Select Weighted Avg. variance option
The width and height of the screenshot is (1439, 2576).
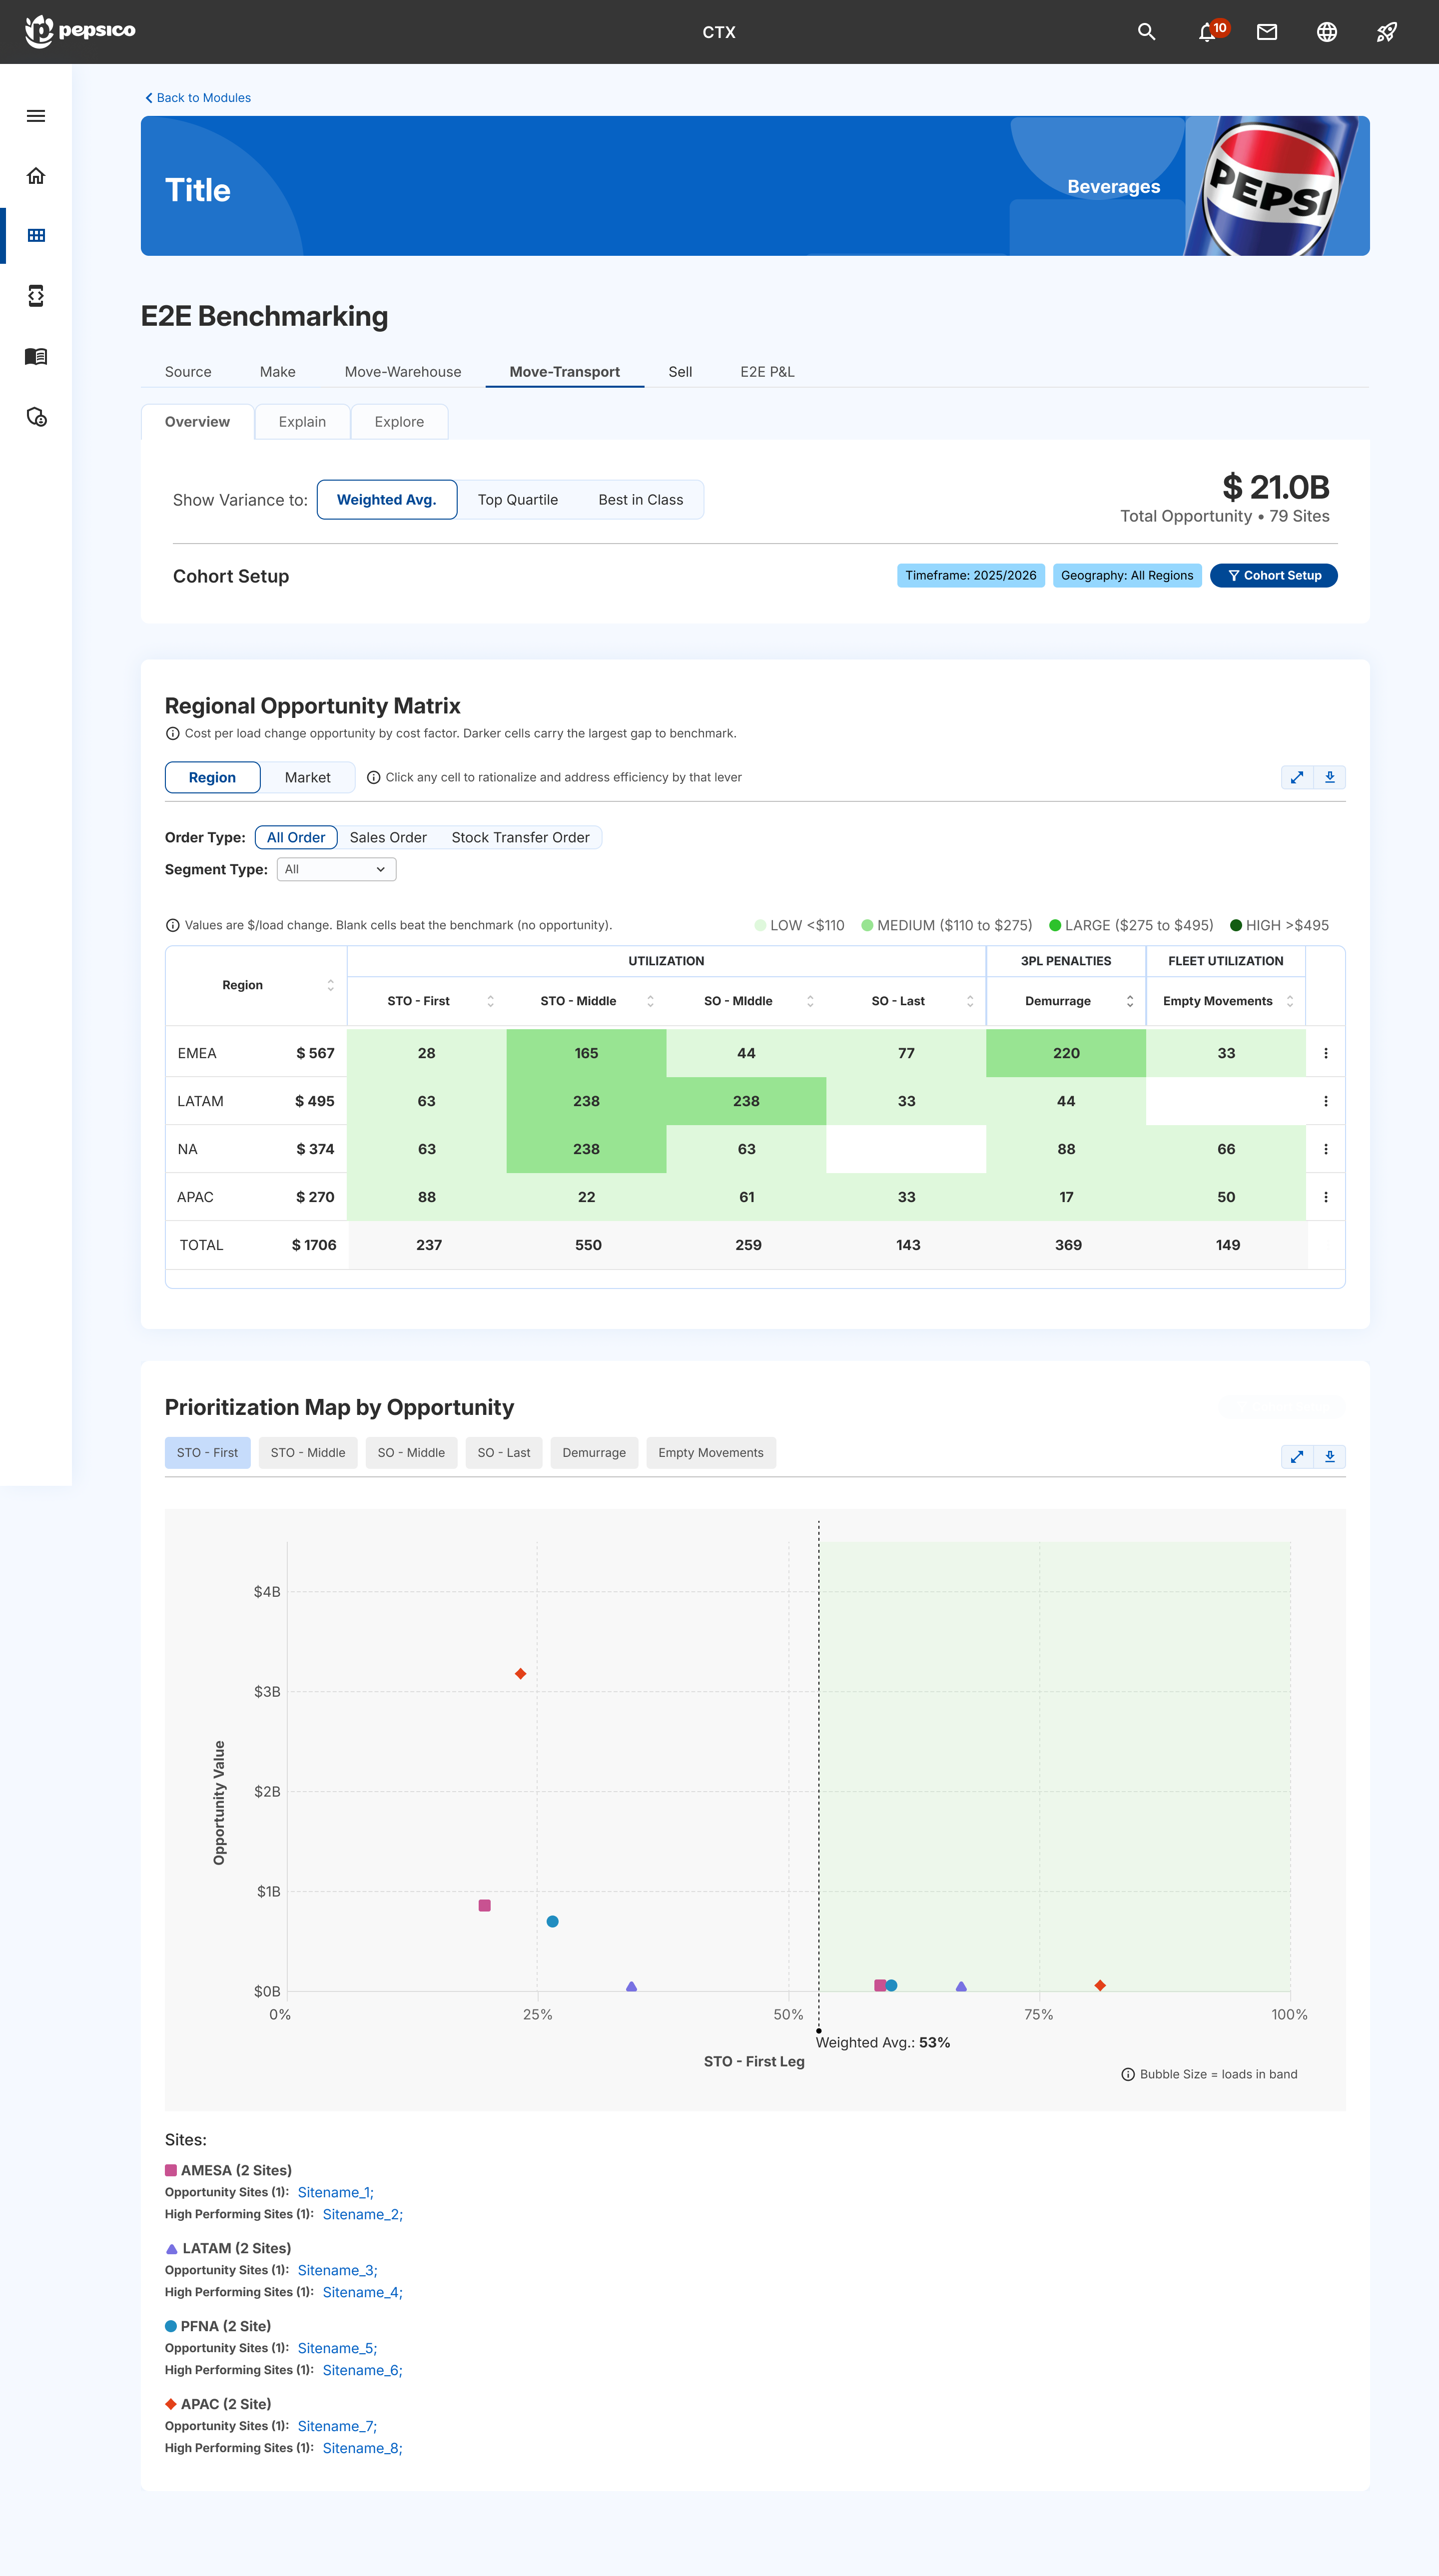[386, 500]
